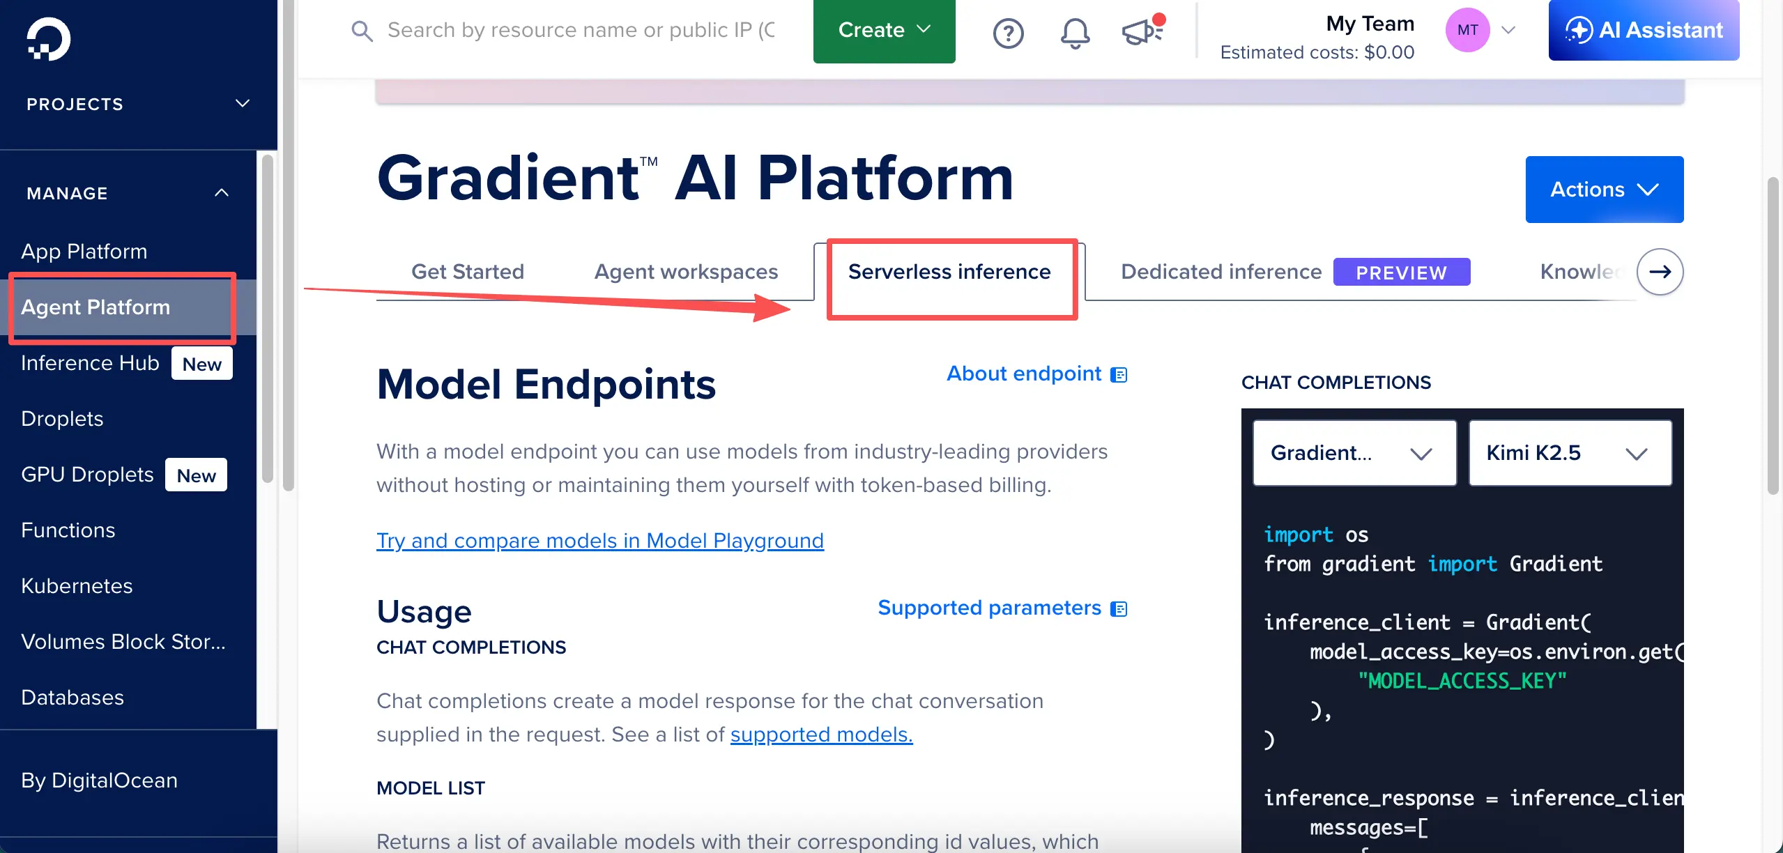The height and width of the screenshot is (853, 1783).
Task: Switch to the Agent workspaces tab
Action: [x=686, y=272]
